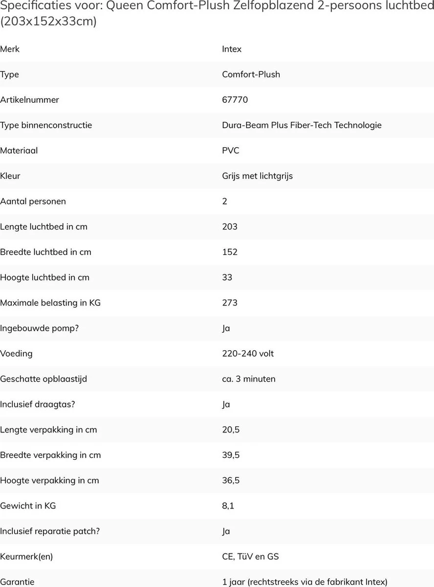Select the weight value 8,1

tap(228, 506)
